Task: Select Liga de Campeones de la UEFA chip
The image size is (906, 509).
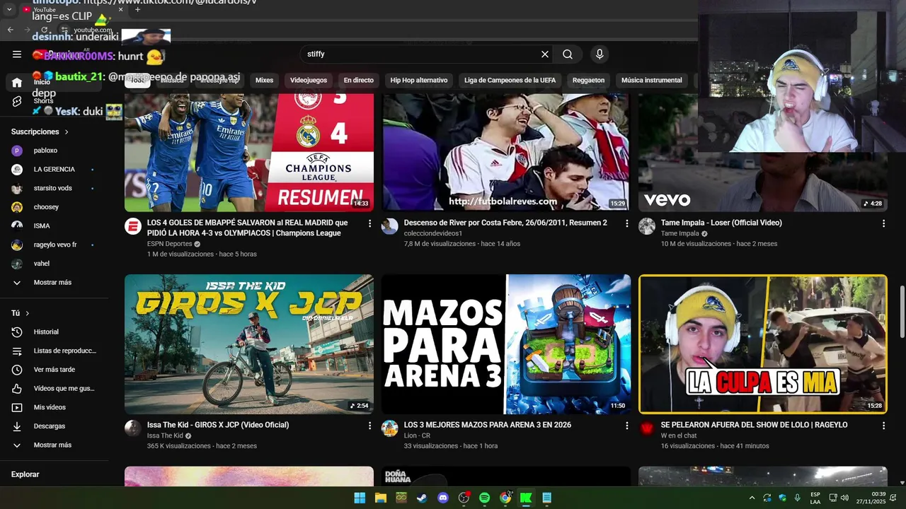Action: coord(510,81)
